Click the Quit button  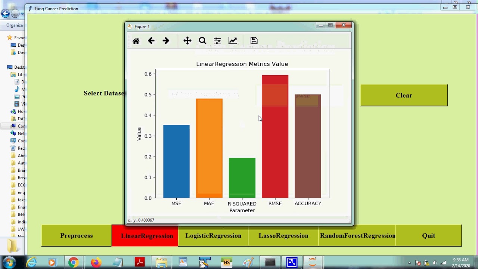pos(428,235)
